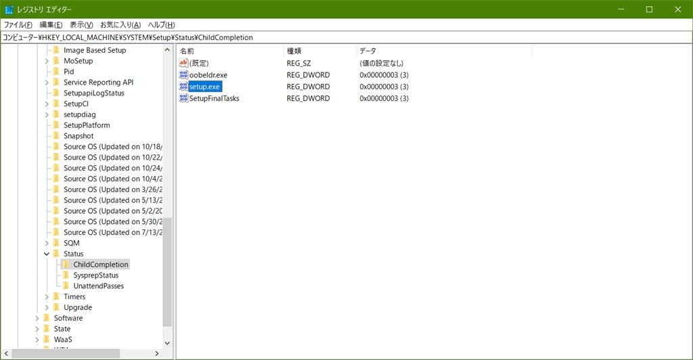This screenshot has width=693, height=360.
Task: Click the tree horizontal scroll right arrow
Action: (x=157, y=353)
